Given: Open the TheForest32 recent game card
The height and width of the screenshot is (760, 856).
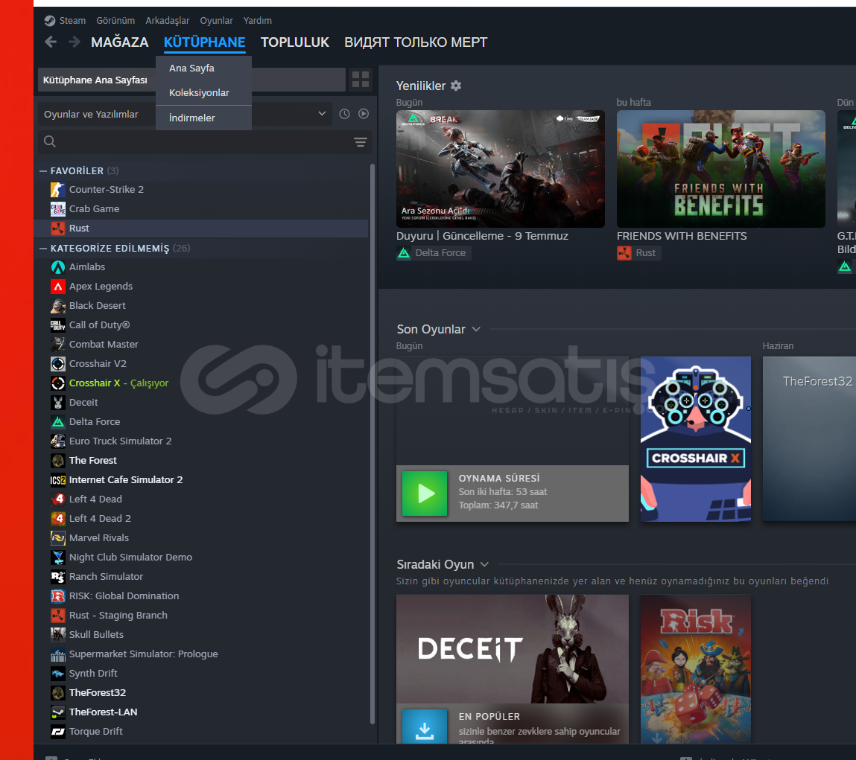Looking at the screenshot, I should (x=809, y=439).
